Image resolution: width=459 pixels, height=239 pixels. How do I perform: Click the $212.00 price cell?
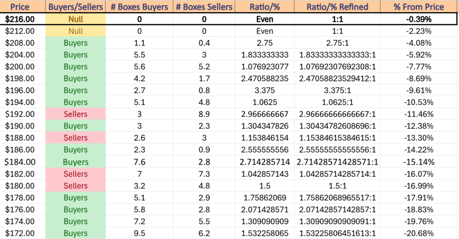[22, 31]
